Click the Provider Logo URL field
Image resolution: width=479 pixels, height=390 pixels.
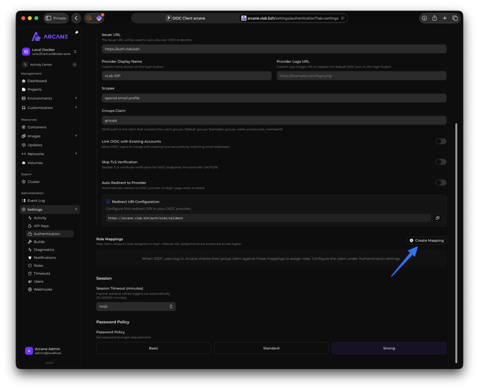pos(362,76)
